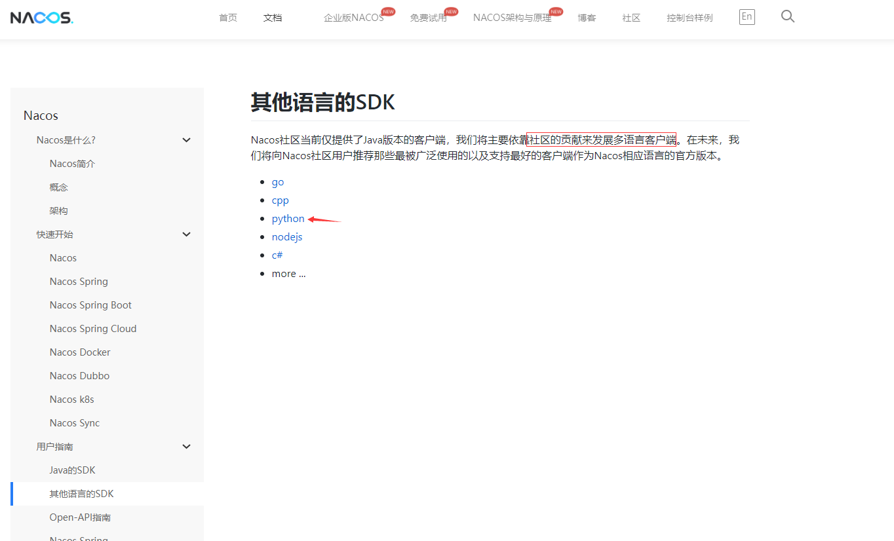This screenshot has height=541, width=894.
Task: Open 免费试用 in the top navigation
Action: pos(428,18)
